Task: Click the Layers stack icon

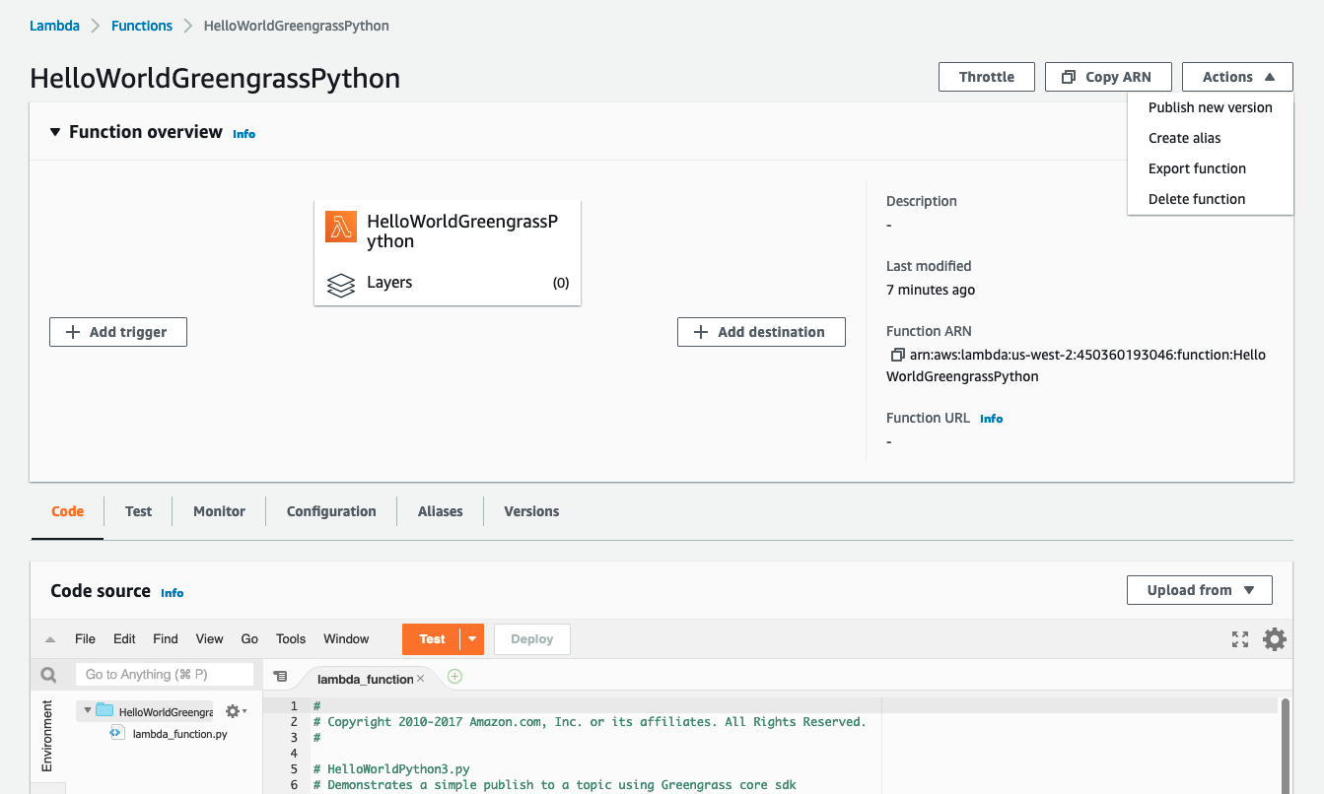Action: pyautogui.click(x=341, y=284)
